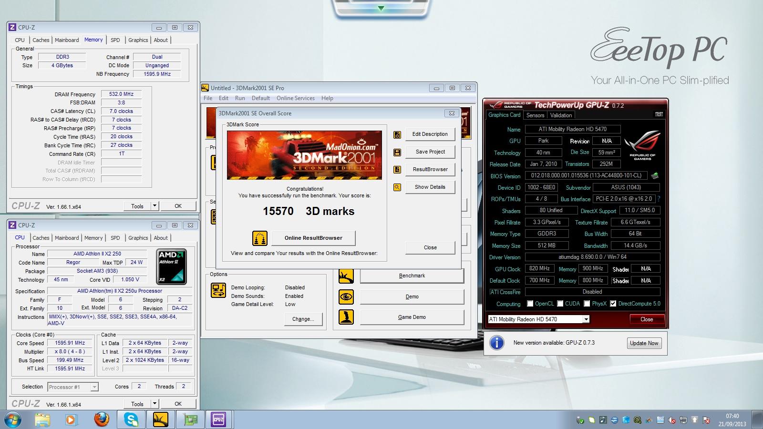Click the Save Project floppy disk icon
The image size is (763, 429).
click(x=397, y=153)
